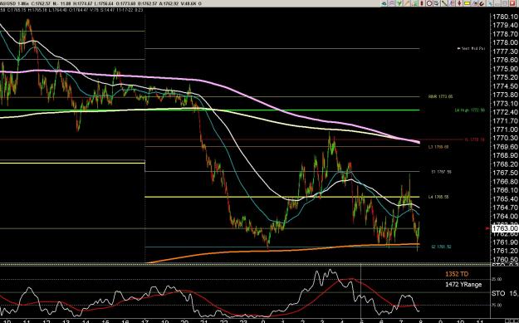Click the pencil edit toolbar icon
The image size is (519, 323).
(475, 3)
